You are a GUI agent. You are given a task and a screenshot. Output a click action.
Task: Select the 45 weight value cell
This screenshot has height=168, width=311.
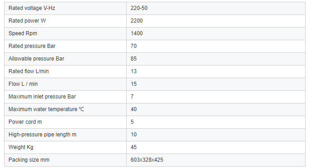click(216, 147)
